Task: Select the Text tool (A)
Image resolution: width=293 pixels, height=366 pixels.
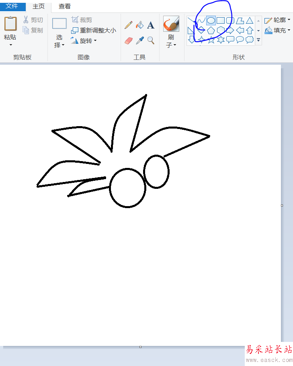Action: pos(151,25)
